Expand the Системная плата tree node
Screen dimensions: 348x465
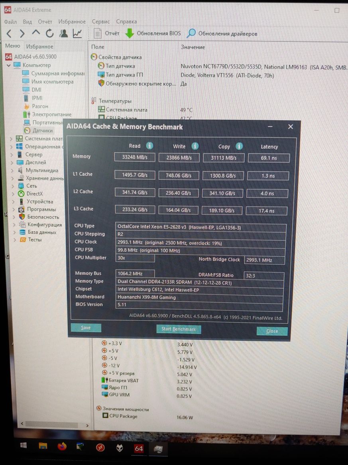point(11,139)
